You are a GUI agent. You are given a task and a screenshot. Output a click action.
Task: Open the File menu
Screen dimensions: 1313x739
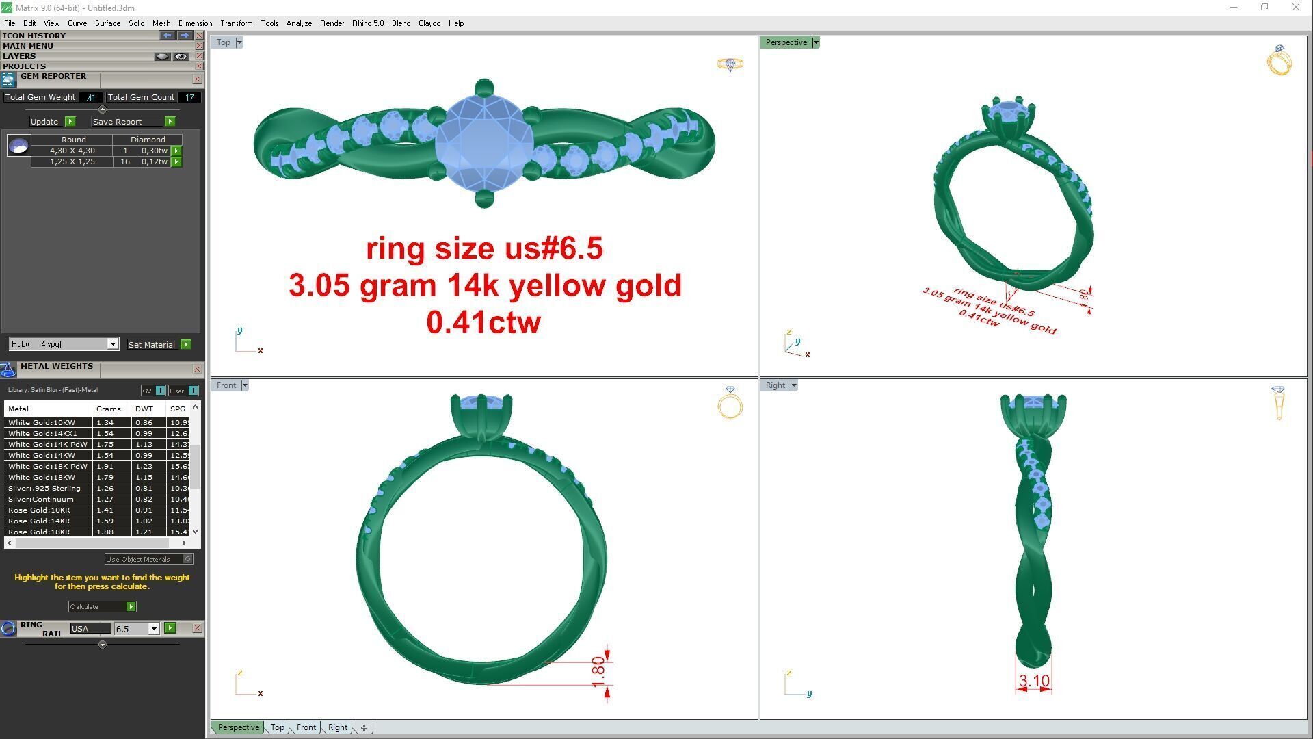click(x=10, y=23)
